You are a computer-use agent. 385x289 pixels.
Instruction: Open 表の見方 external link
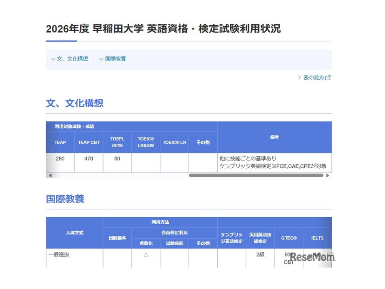coord(314,77)
